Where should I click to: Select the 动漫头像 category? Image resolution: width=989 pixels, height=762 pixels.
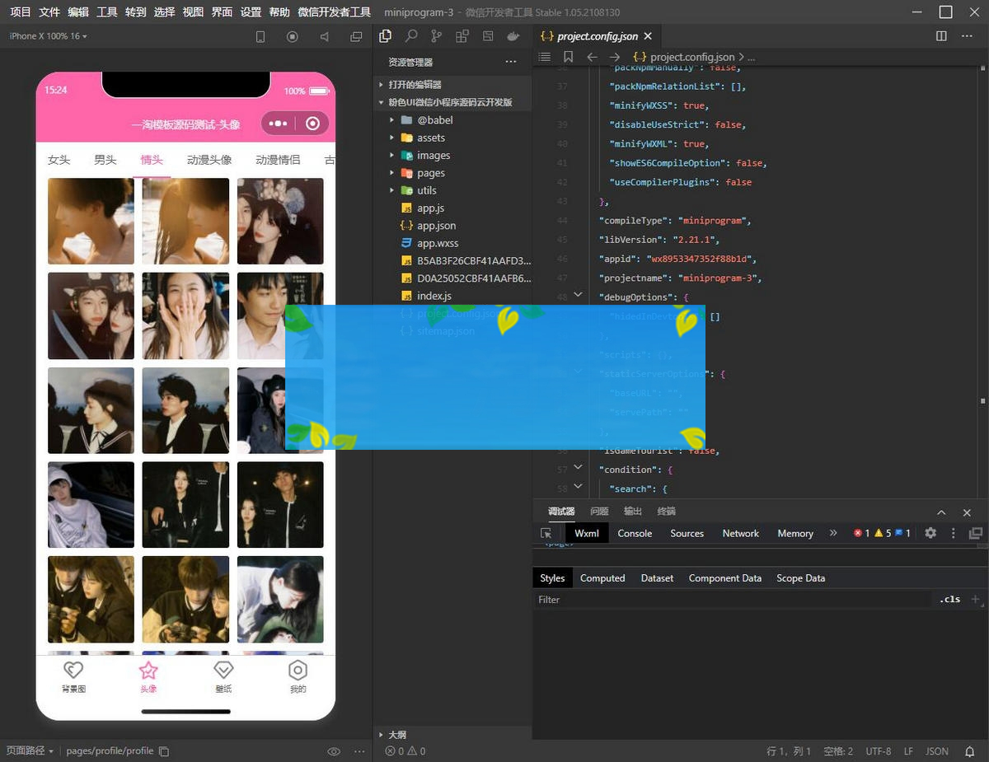[209, 160]
